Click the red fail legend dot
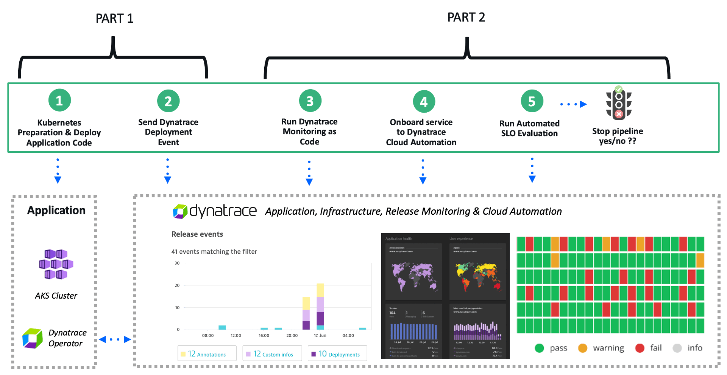Screen dimensions: 727x375 tap(640, 348)
